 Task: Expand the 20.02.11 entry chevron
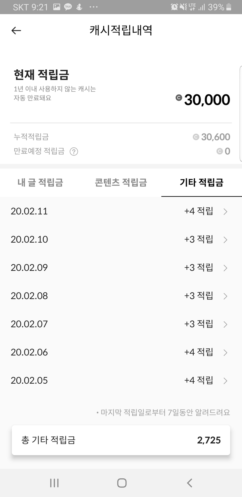click(225, 212)
